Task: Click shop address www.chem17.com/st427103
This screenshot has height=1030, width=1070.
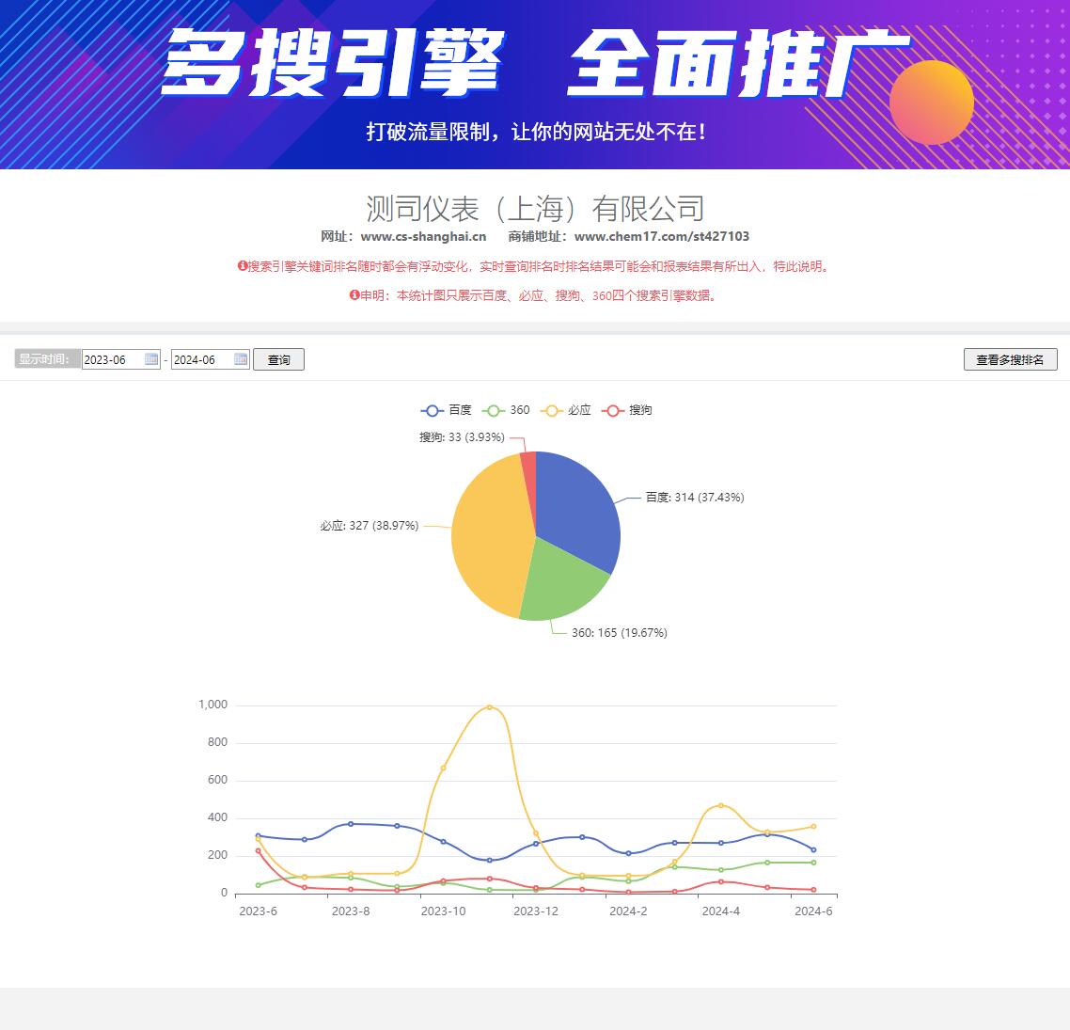Action: [661, 236]
